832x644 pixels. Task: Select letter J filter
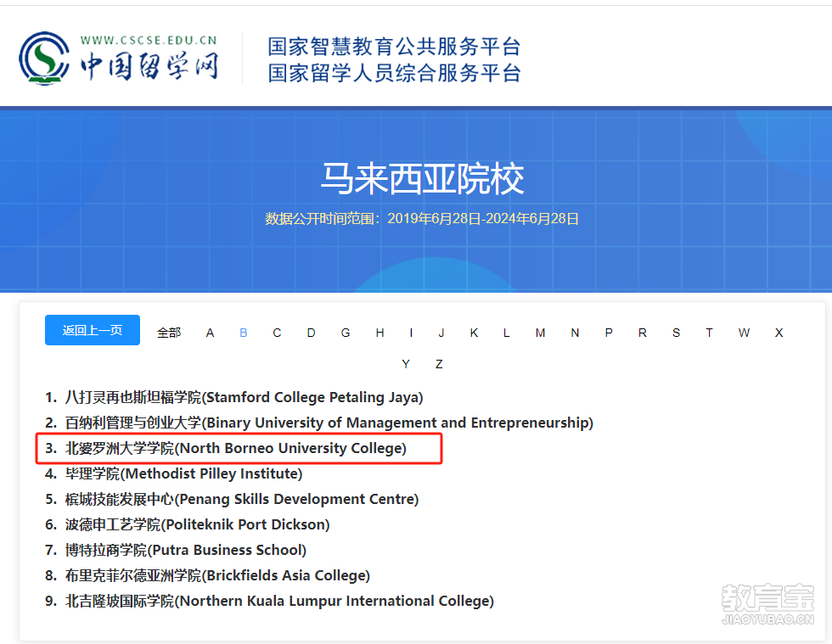(441, 333)
